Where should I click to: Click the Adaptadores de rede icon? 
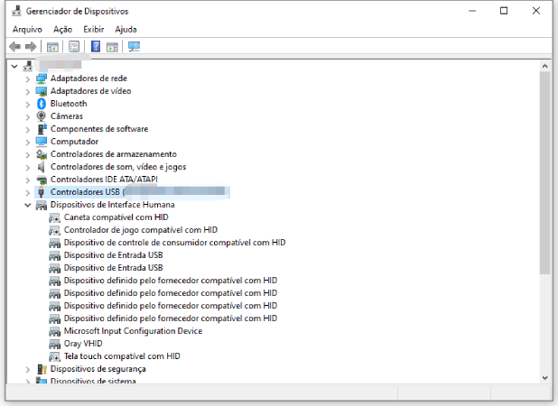[x=42, y=78]
